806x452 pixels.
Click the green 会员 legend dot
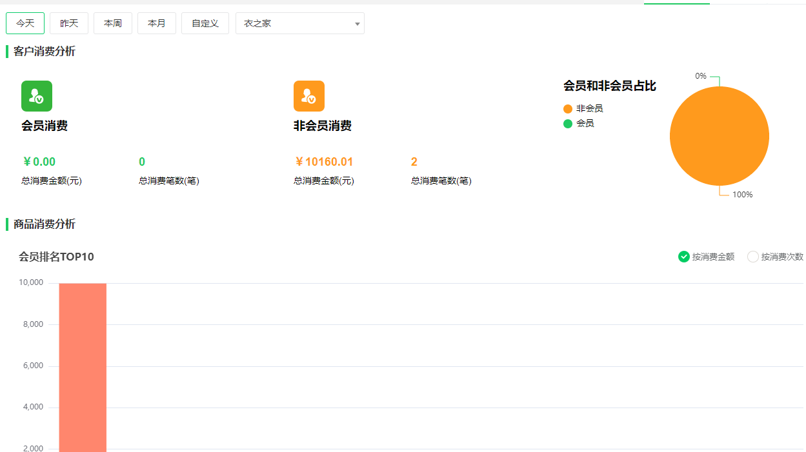[x=568, y=124]
